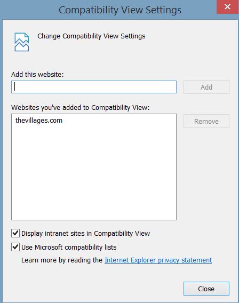Click the Use Microsoft compatibility lists label text

click(69, 248)
